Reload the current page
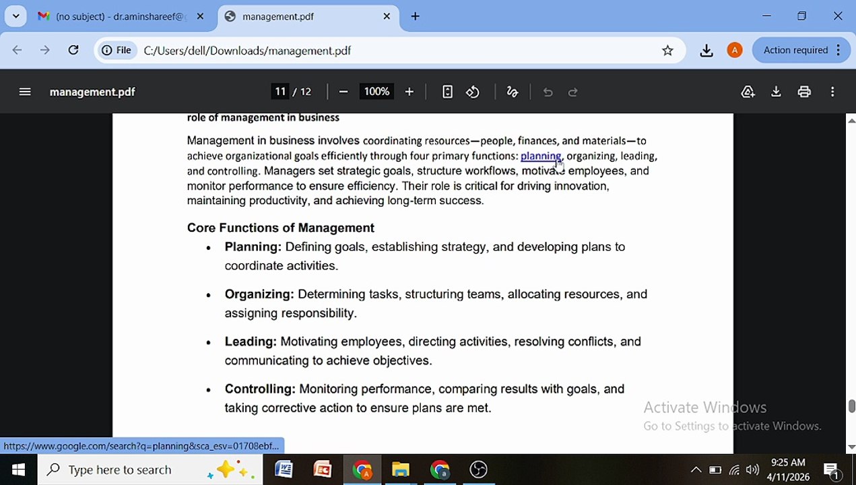The height and width of the screenshot is (485, 856). tap(73, 50)
